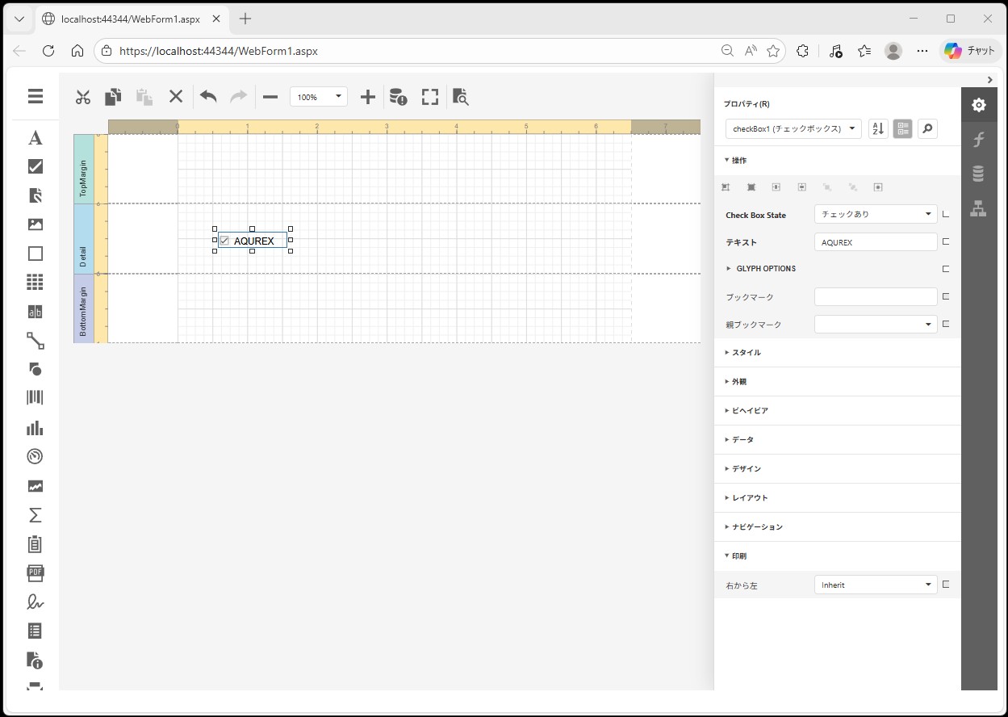Select the Chart control in toolbox
This screenshot has width=1008, height=717.
coord(35,427)
